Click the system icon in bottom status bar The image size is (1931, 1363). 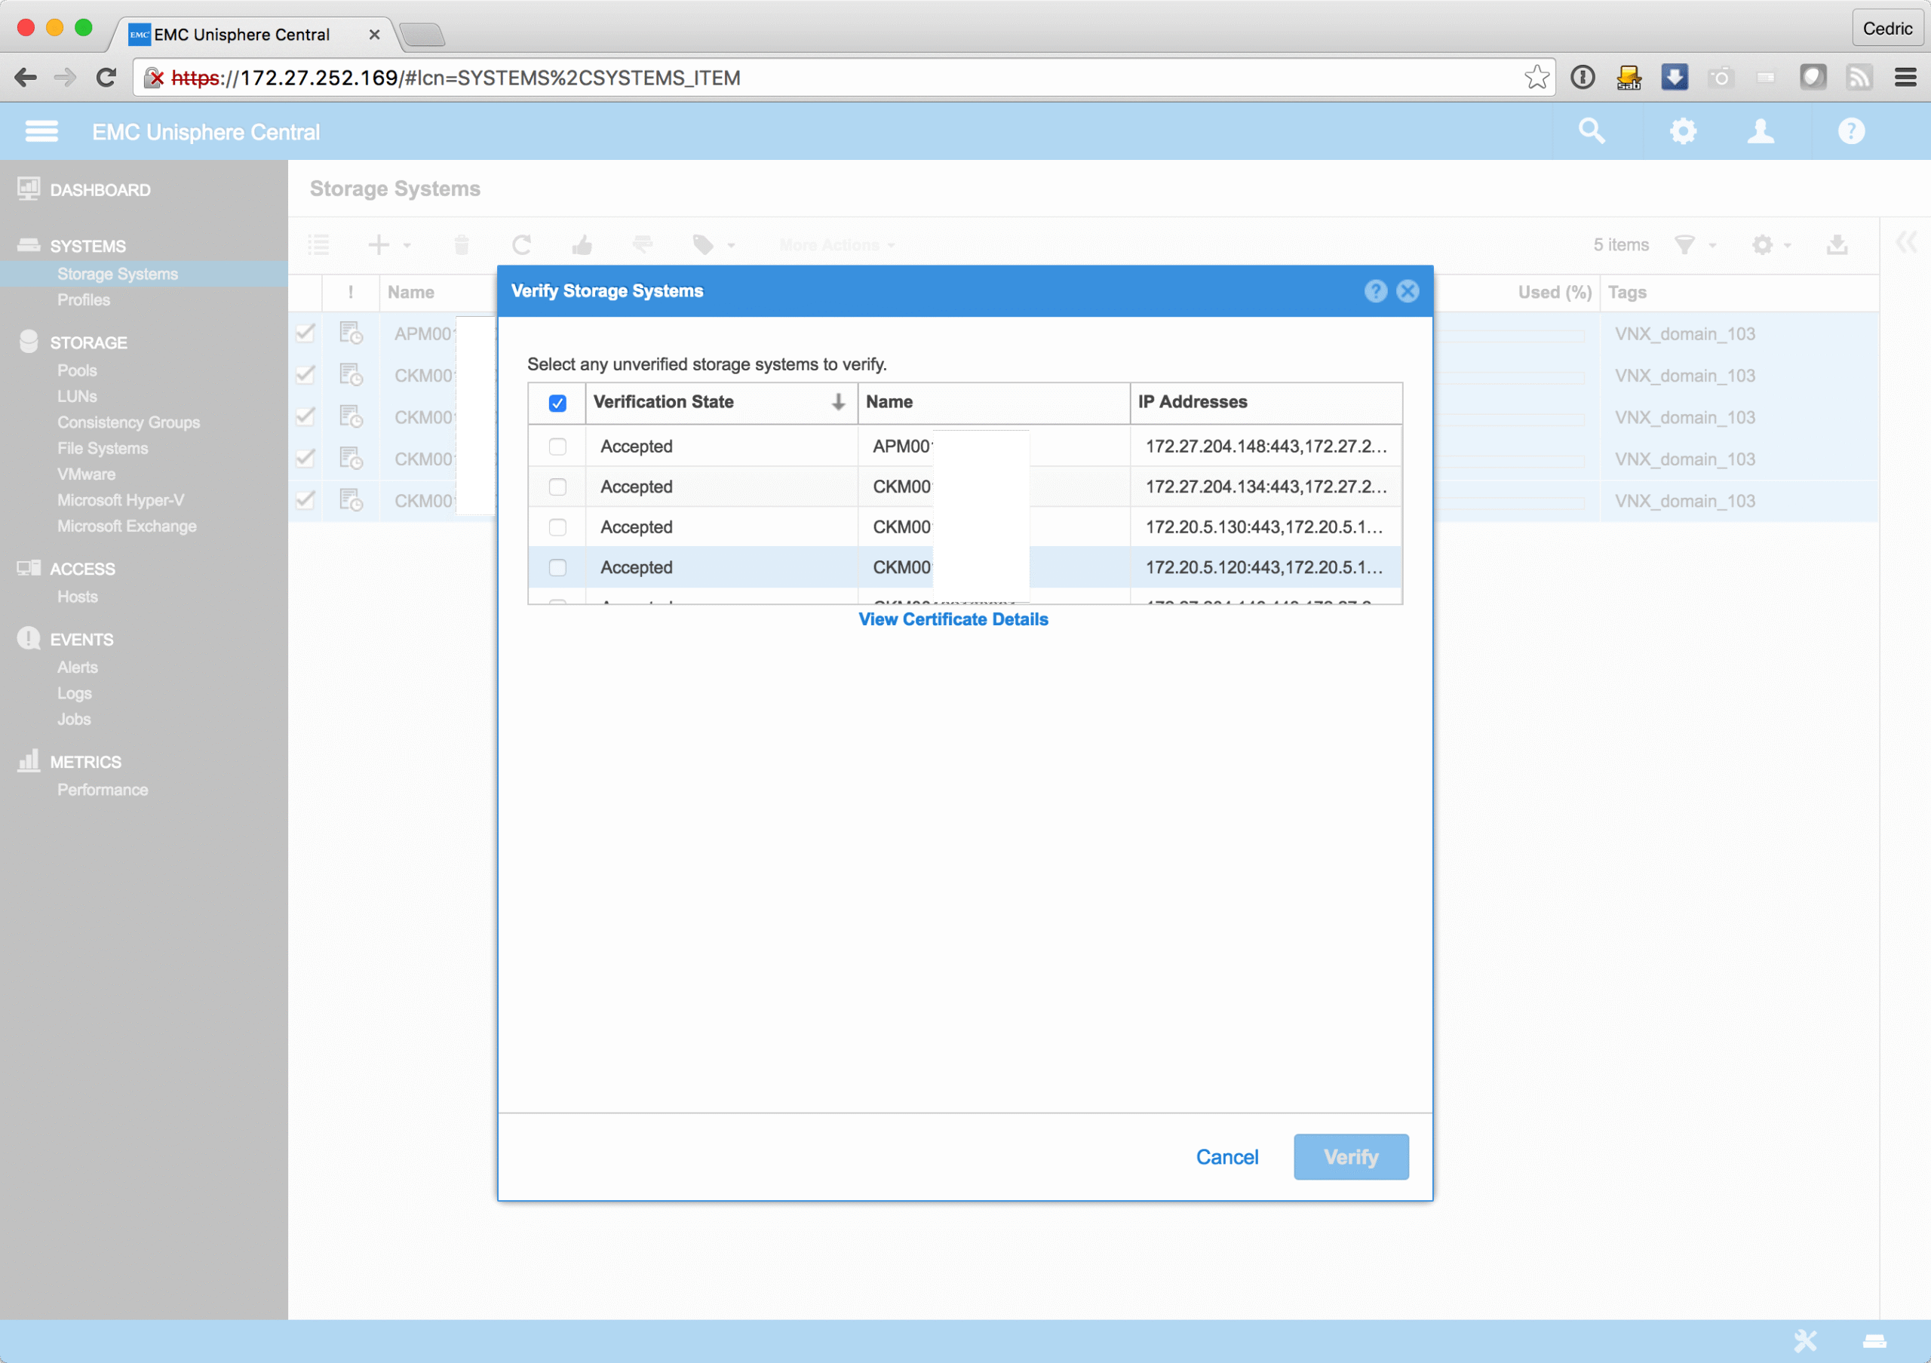point(1874,1341)
